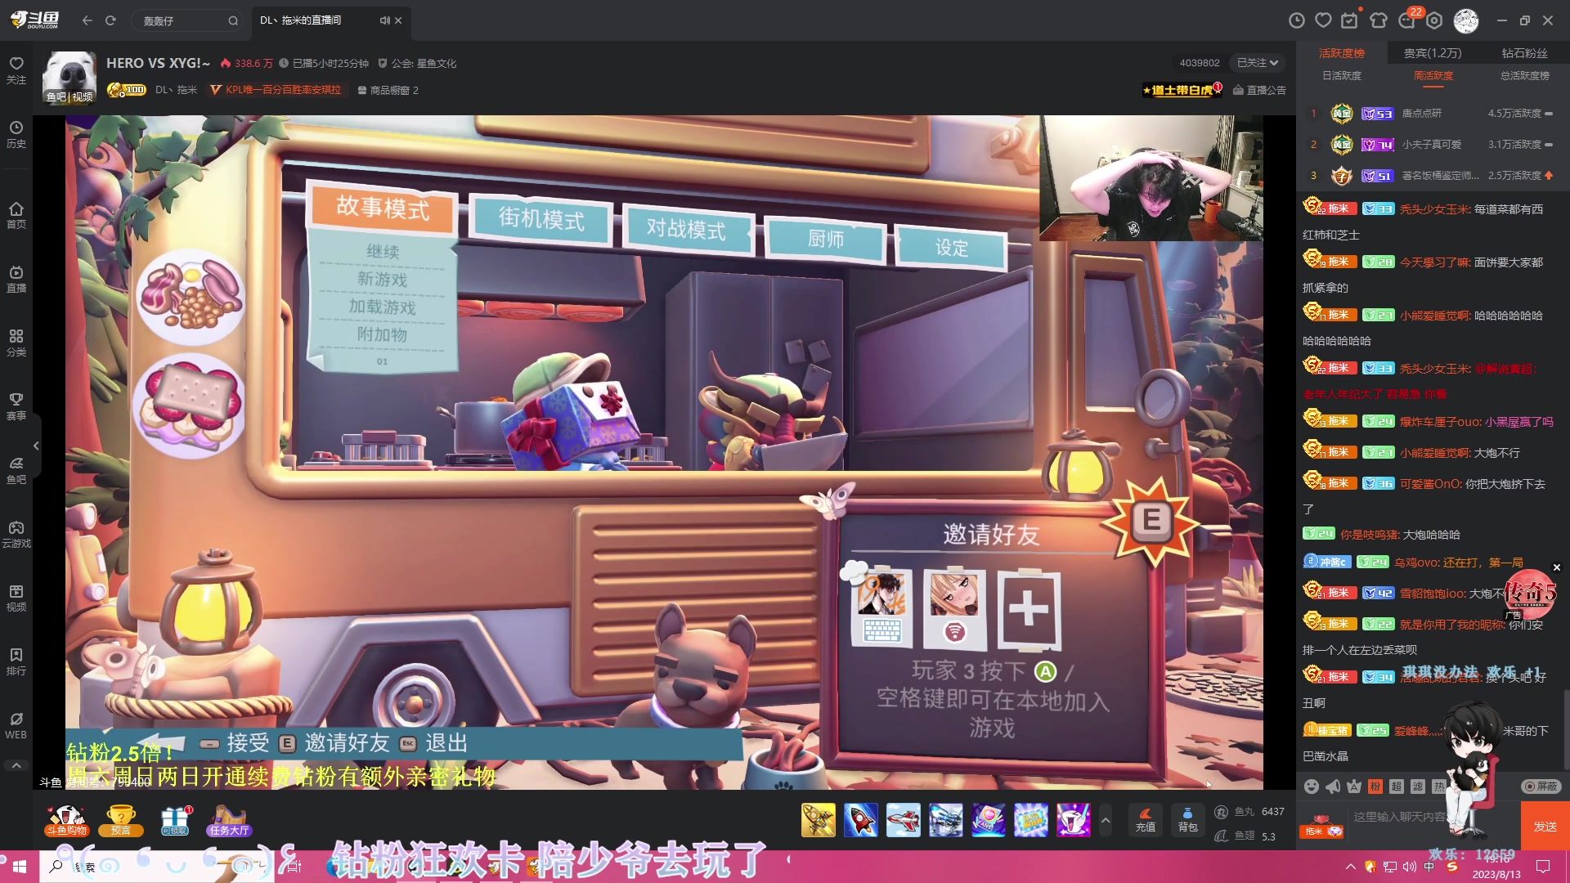Click the chat input field
Viewport: 1570px width, 883px height.
coord(1433,817)
